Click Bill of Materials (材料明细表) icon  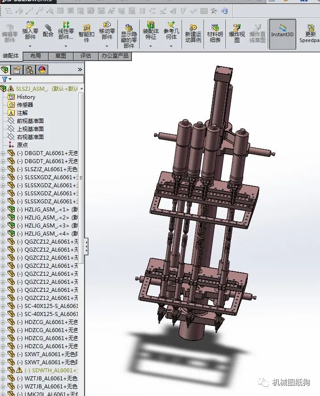point(215,27)
